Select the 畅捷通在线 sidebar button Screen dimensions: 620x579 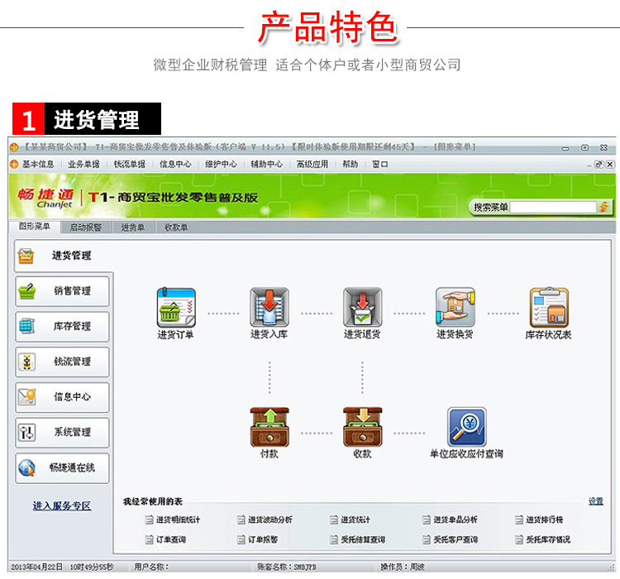click(62, 468)
